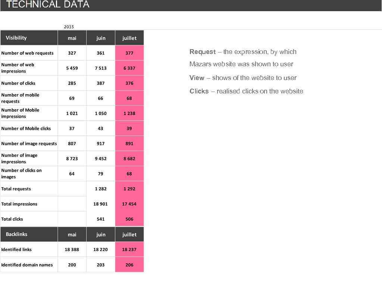Click the cell with value 5 459

(x=72, y=68)
